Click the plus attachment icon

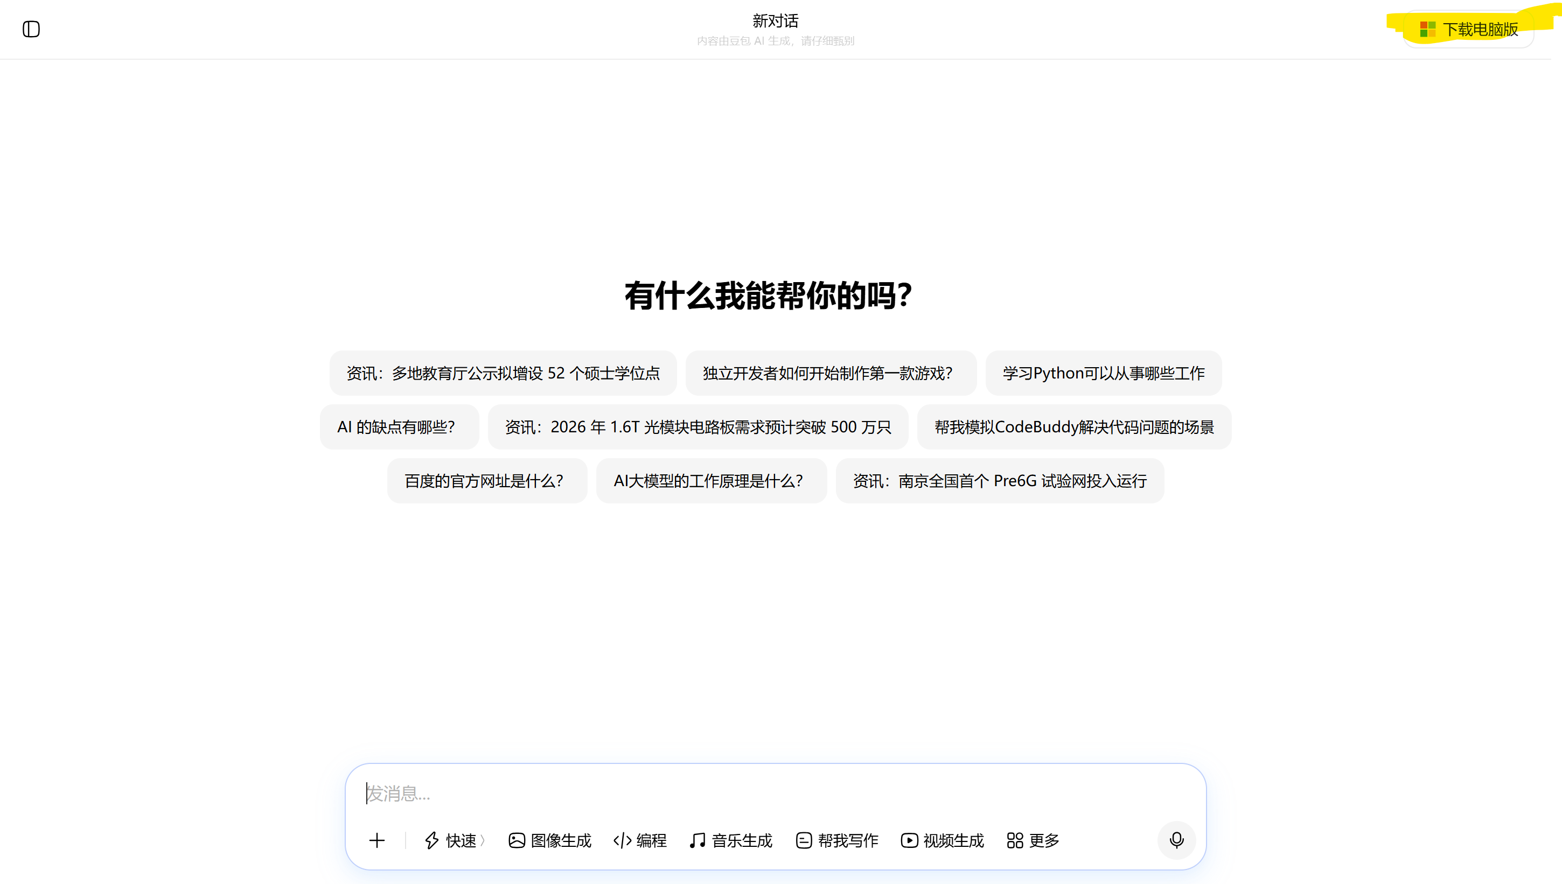coord(376,840)
